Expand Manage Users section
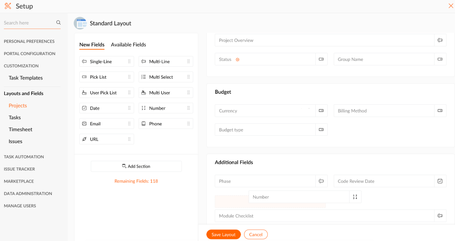455x241 pixels. tap(20, 206)
